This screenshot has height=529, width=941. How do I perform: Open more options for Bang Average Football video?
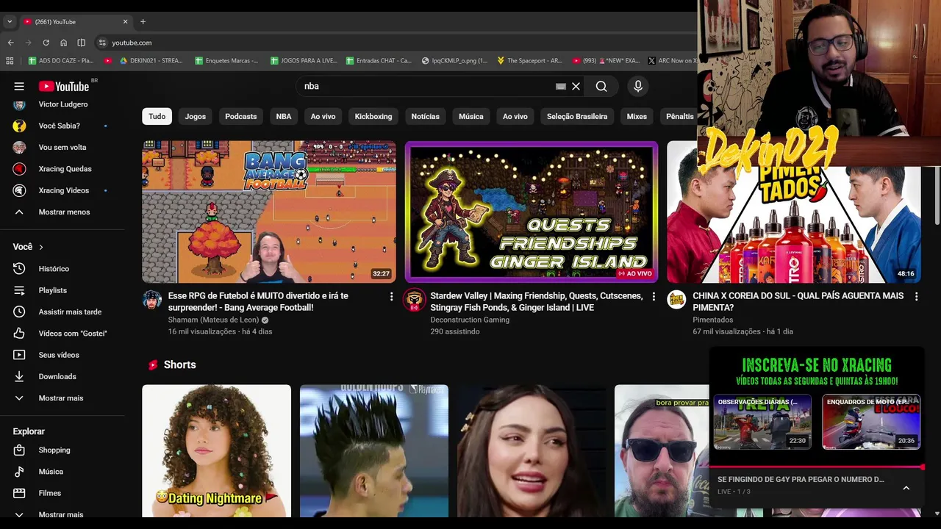tap(391, 297)
